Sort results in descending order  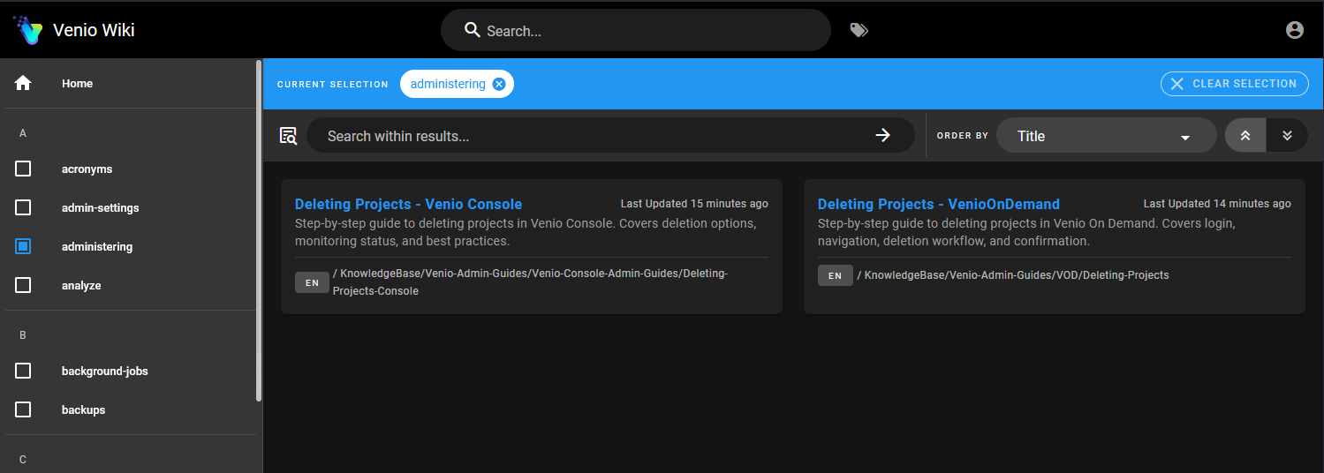tap(1287, 135)
